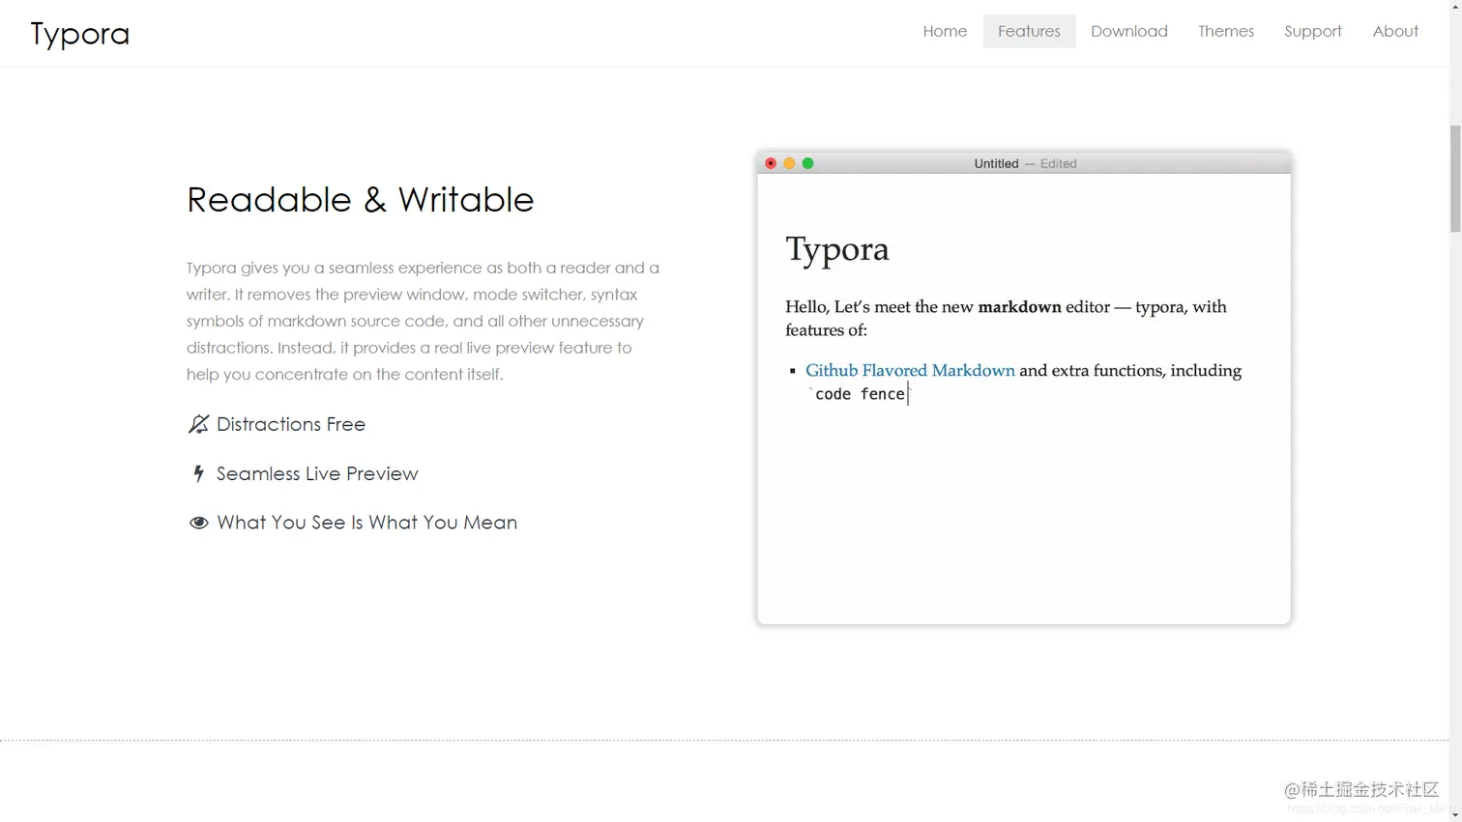Click the red close dot in demo window

tap(771, 163)
